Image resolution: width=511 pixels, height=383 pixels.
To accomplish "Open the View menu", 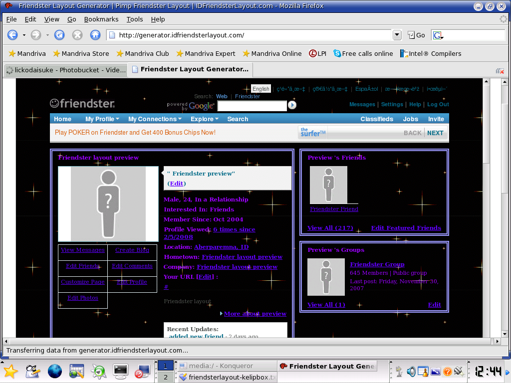I will [52, 19].
